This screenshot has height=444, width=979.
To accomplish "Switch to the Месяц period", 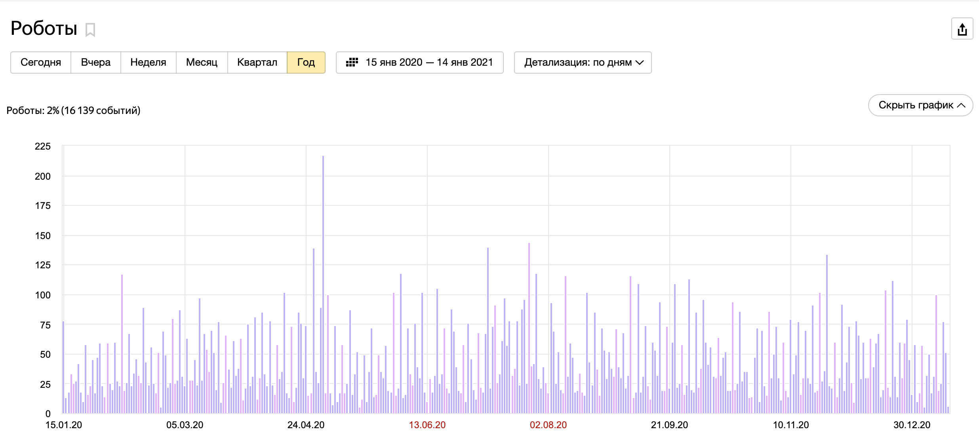I will click(202, 63).
